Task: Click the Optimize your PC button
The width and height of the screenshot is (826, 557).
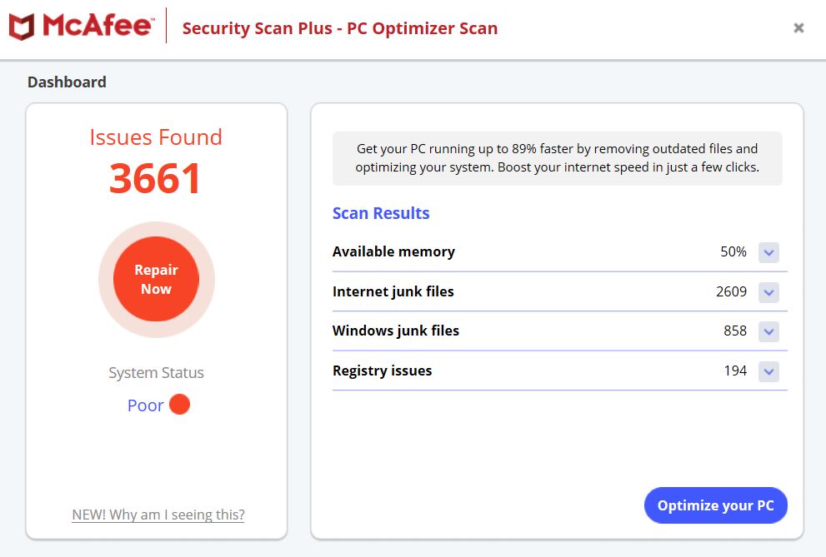Action: coord(715,505)
